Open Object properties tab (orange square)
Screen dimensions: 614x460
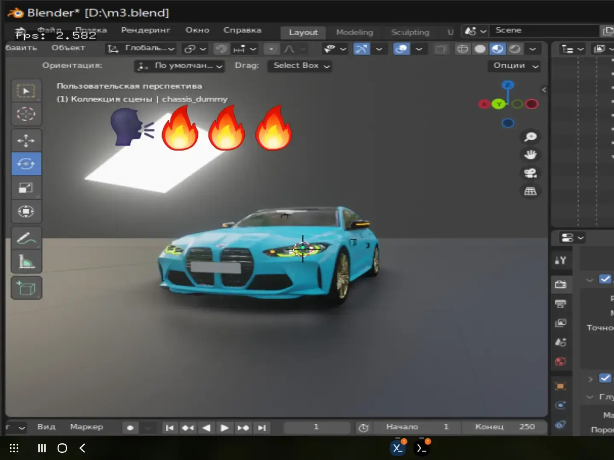tap(560, 386)
